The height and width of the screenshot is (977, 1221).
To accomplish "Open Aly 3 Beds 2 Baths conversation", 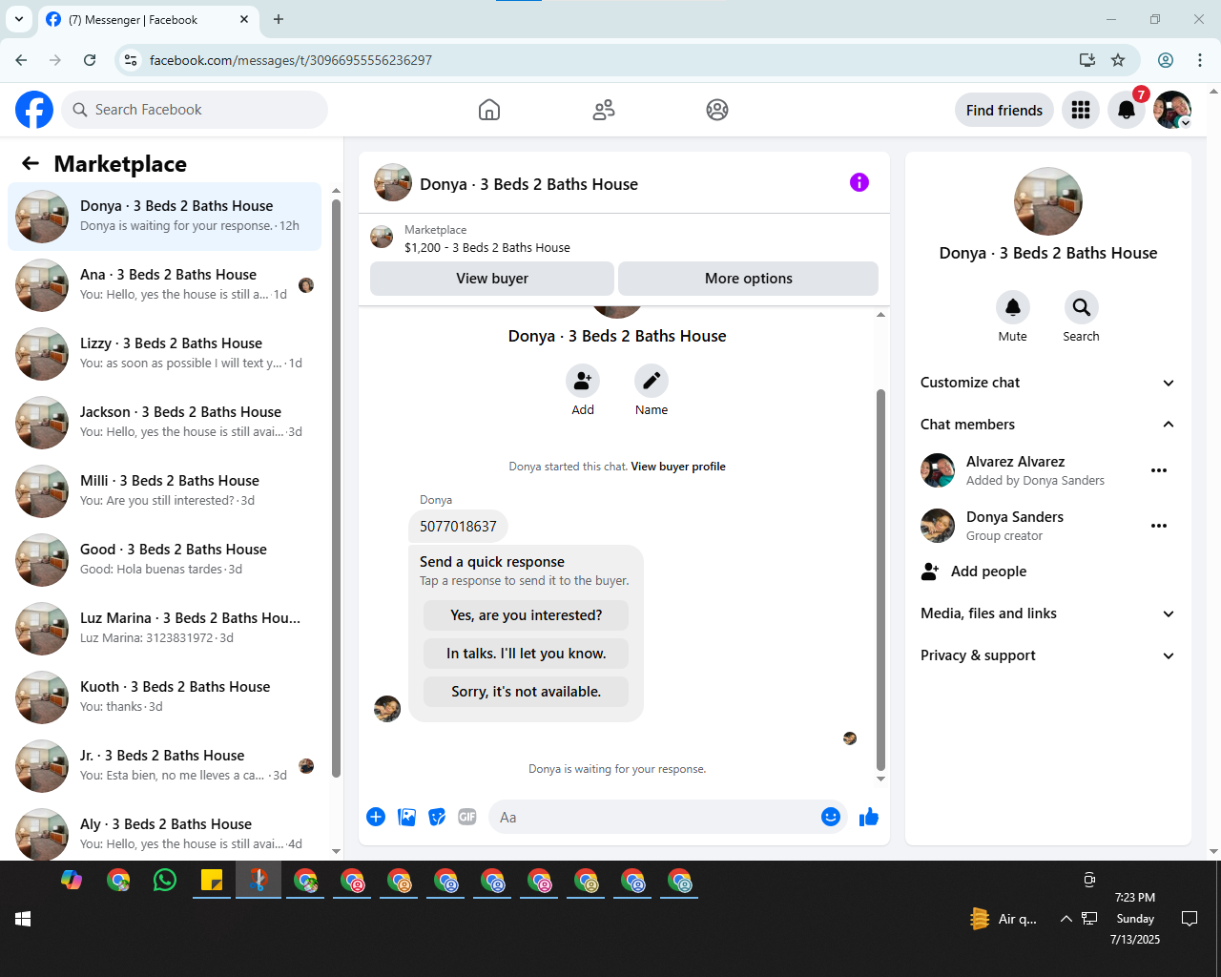I will (165, 834).
